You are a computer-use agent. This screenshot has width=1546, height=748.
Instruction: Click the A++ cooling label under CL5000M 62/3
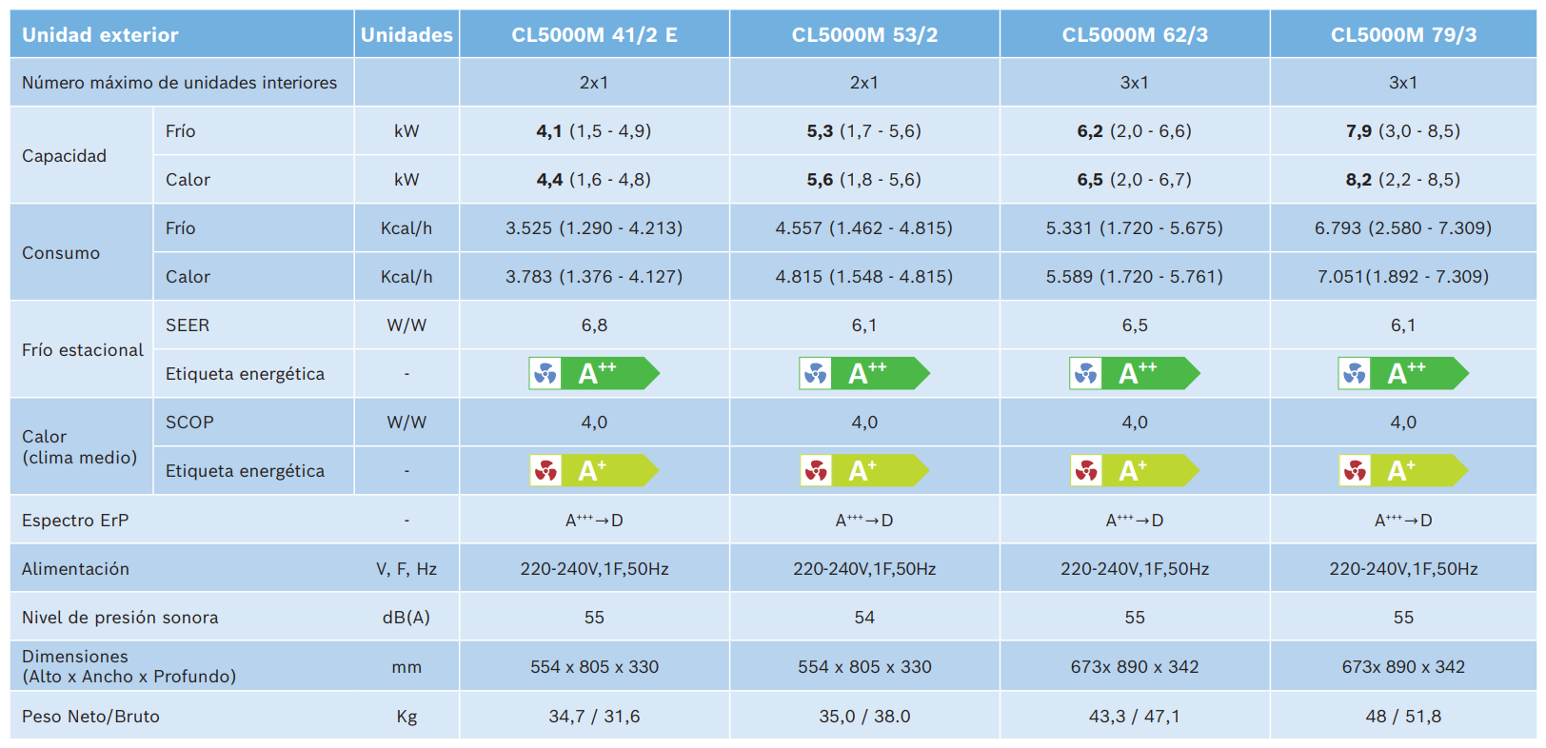1135,374
